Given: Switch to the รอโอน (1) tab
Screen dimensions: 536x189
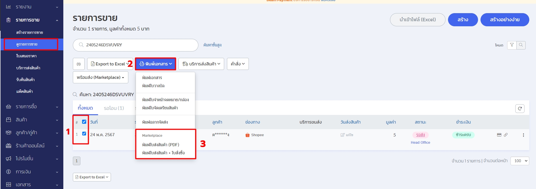Looking at the screenshot, I should (114, 108).
